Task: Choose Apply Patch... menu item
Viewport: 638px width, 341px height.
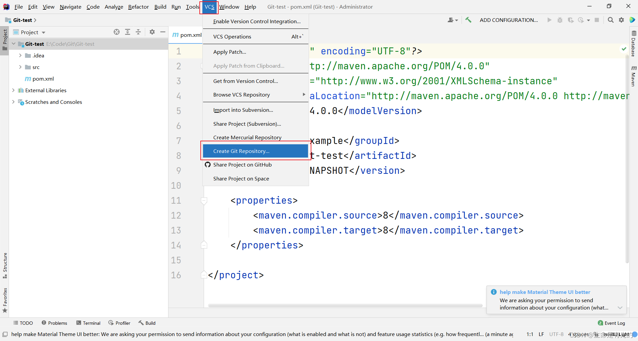Action: [256, 52]
